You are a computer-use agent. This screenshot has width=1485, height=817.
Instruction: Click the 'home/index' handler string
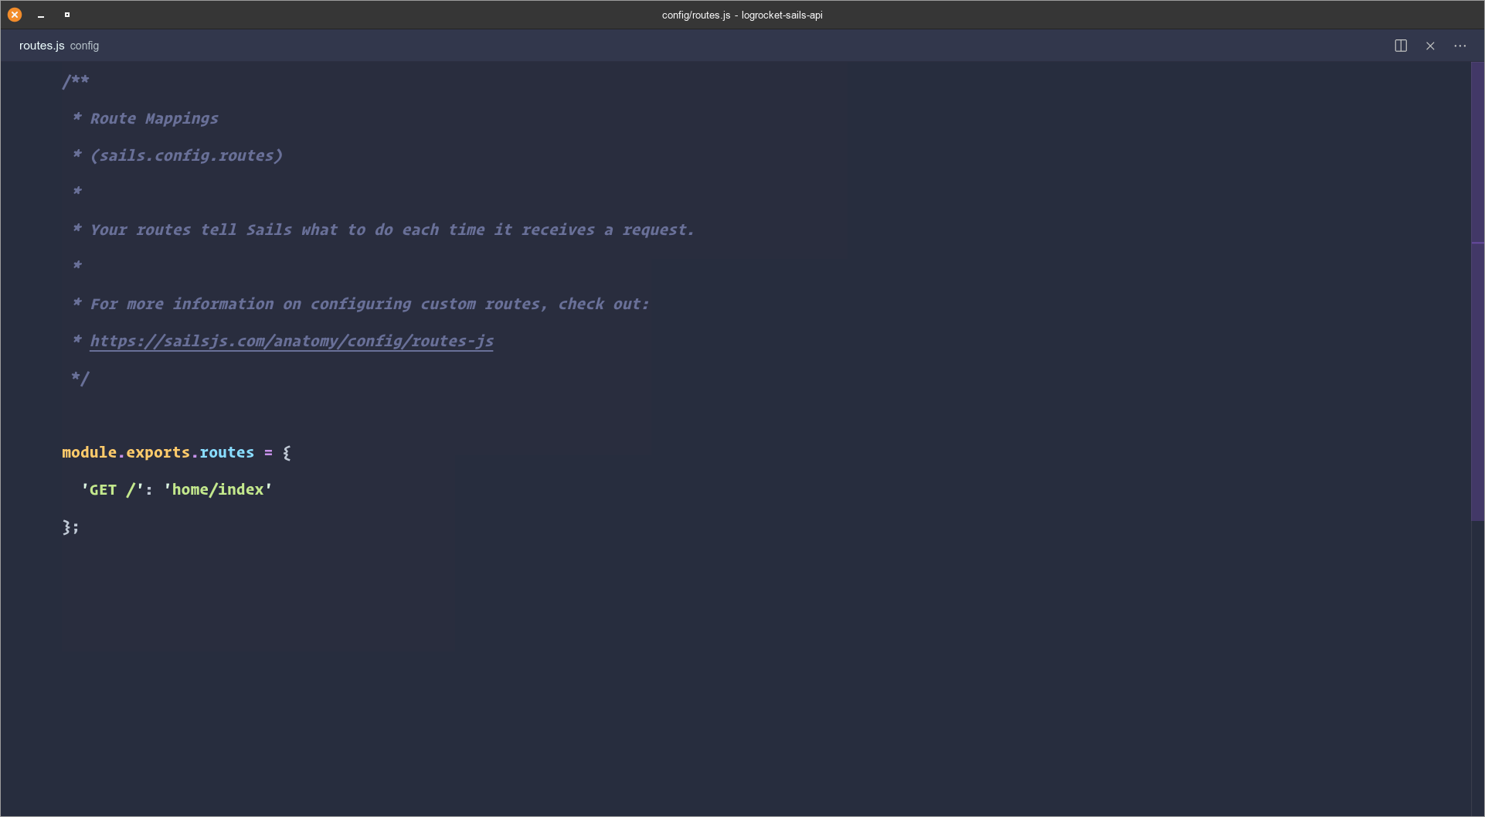click(x=216, y=488)
